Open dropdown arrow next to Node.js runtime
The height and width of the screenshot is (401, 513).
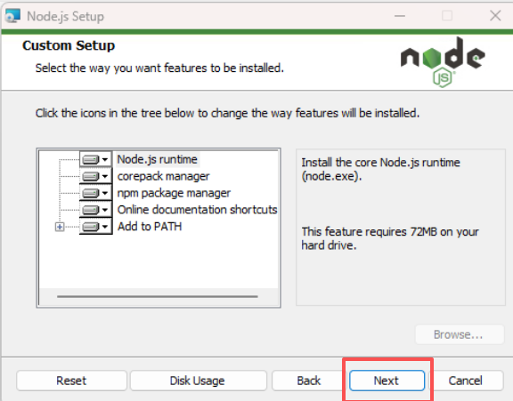[105, 160]
